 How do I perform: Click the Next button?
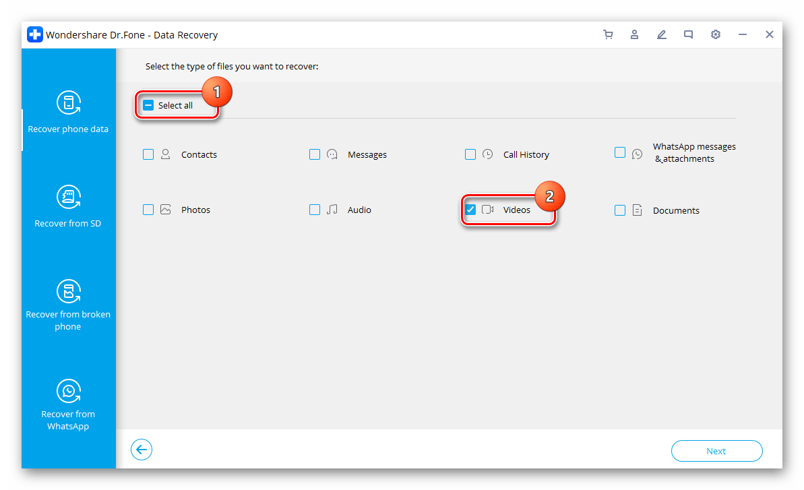tap(717, 451)
